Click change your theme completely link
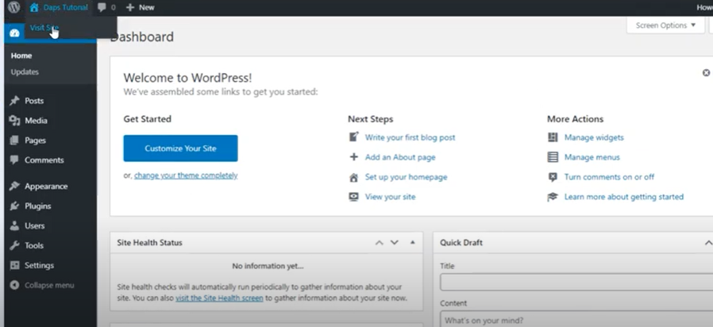713x327 pixels. click(x=186, y=175)
